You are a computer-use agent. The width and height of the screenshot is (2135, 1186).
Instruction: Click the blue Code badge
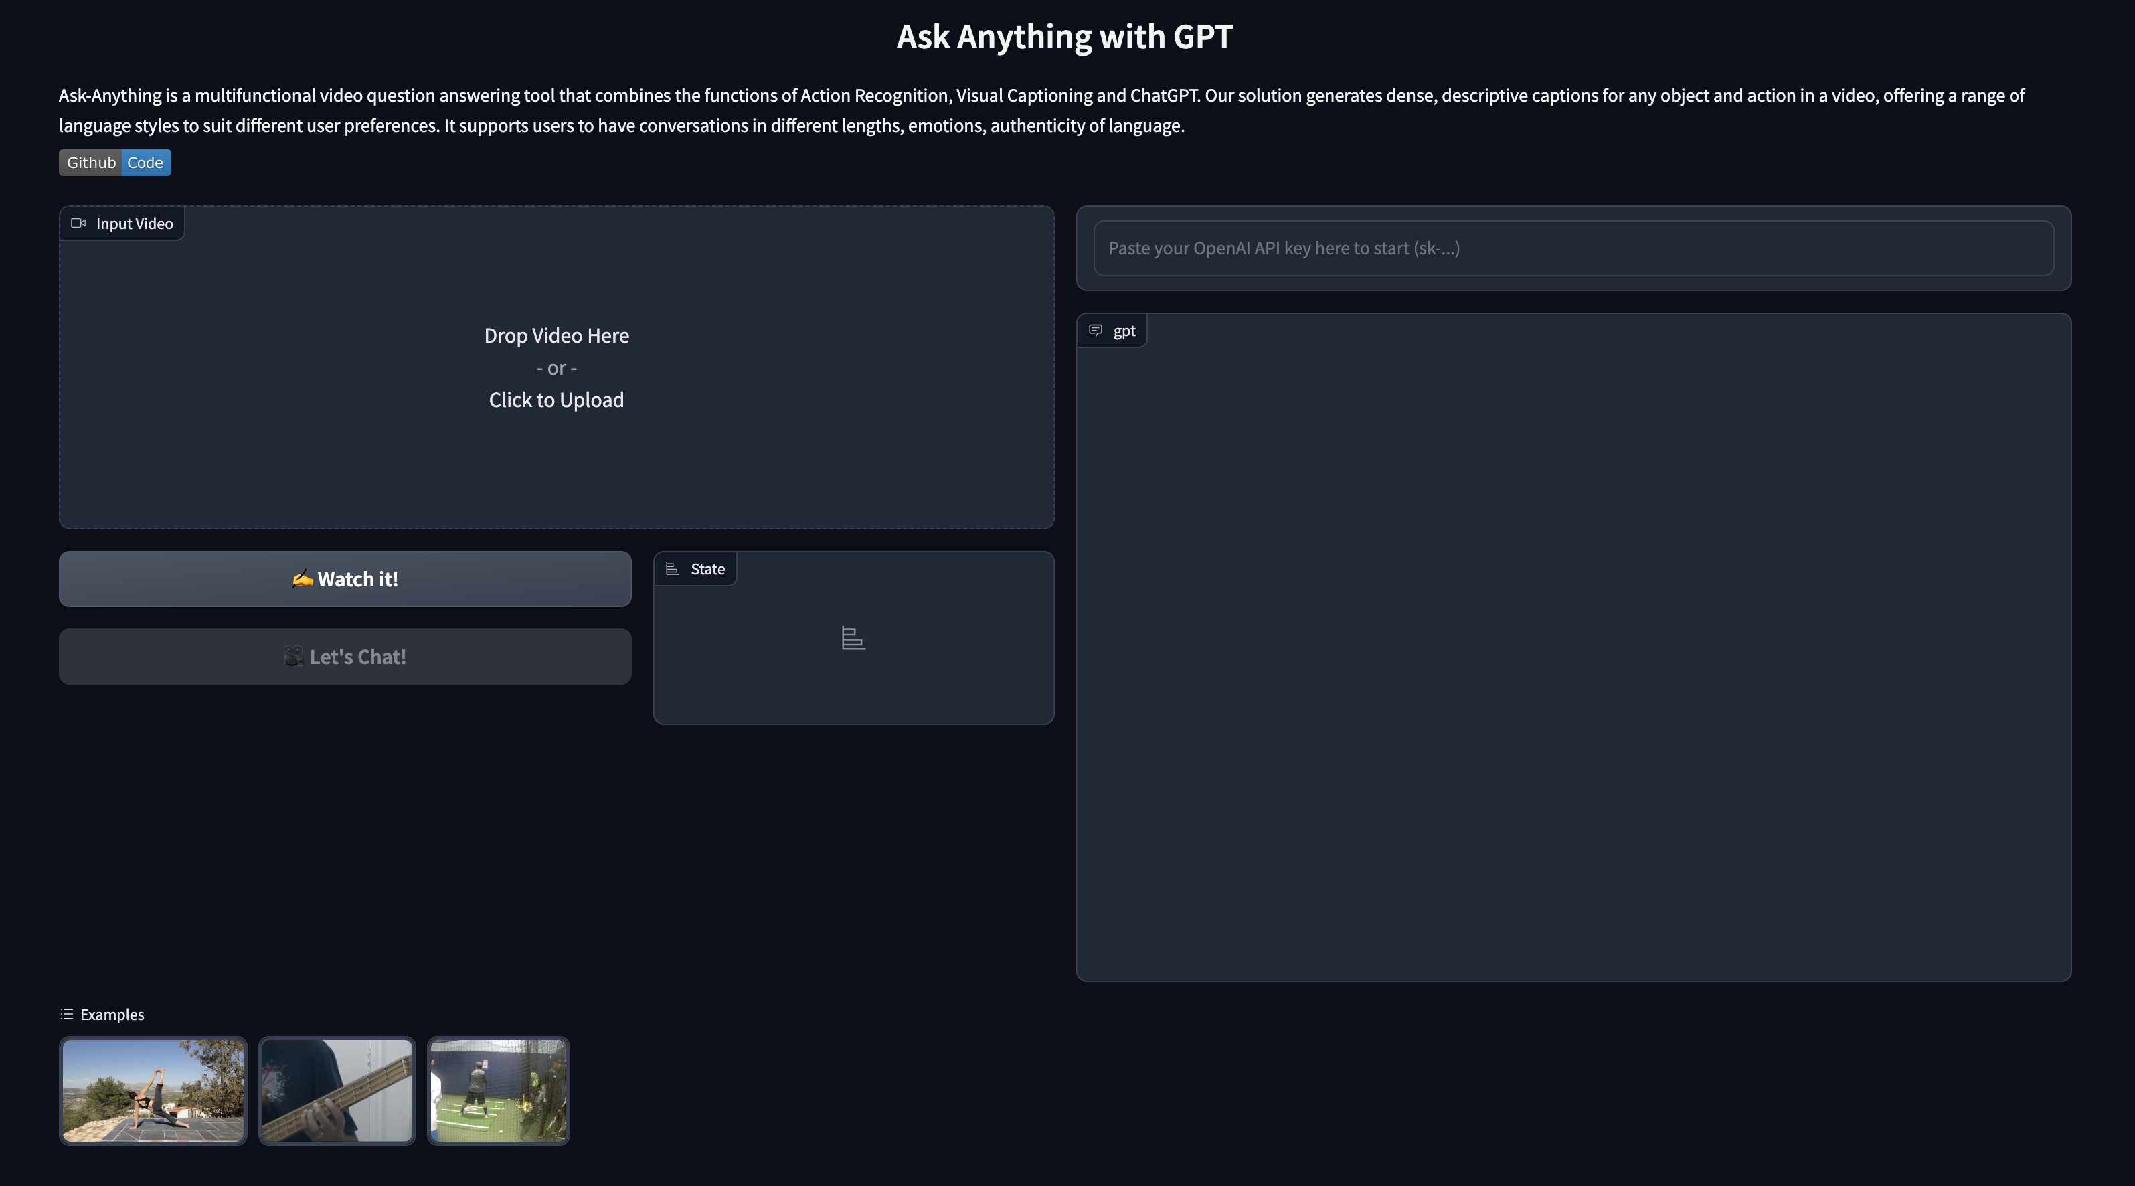(146, 163)
